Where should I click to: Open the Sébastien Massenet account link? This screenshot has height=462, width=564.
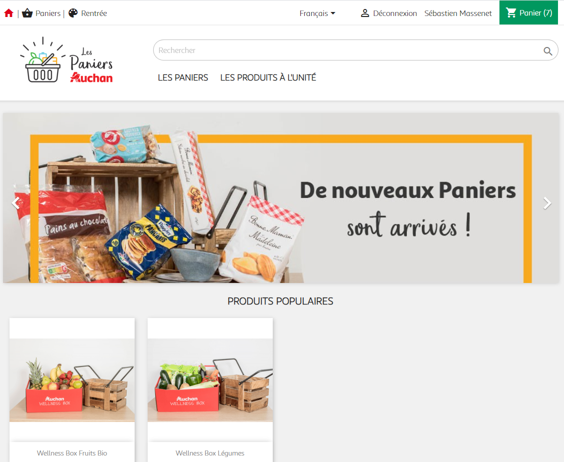click(458, 13)
